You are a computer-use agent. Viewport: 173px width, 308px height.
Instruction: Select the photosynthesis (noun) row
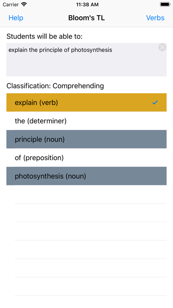point(86,176)
